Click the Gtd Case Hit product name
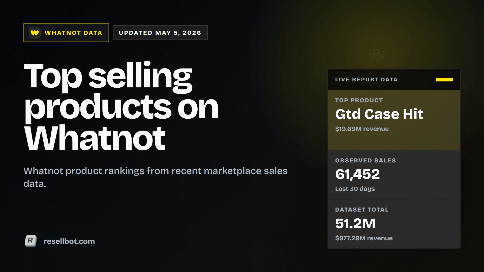The height and width of the screenshot is (272, 484). click(x=379, y=114)
